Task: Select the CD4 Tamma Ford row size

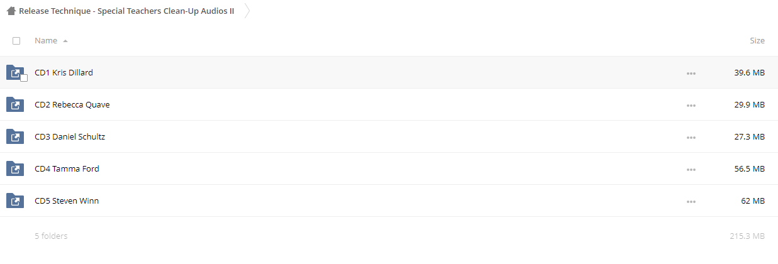Action: point(750,168)
